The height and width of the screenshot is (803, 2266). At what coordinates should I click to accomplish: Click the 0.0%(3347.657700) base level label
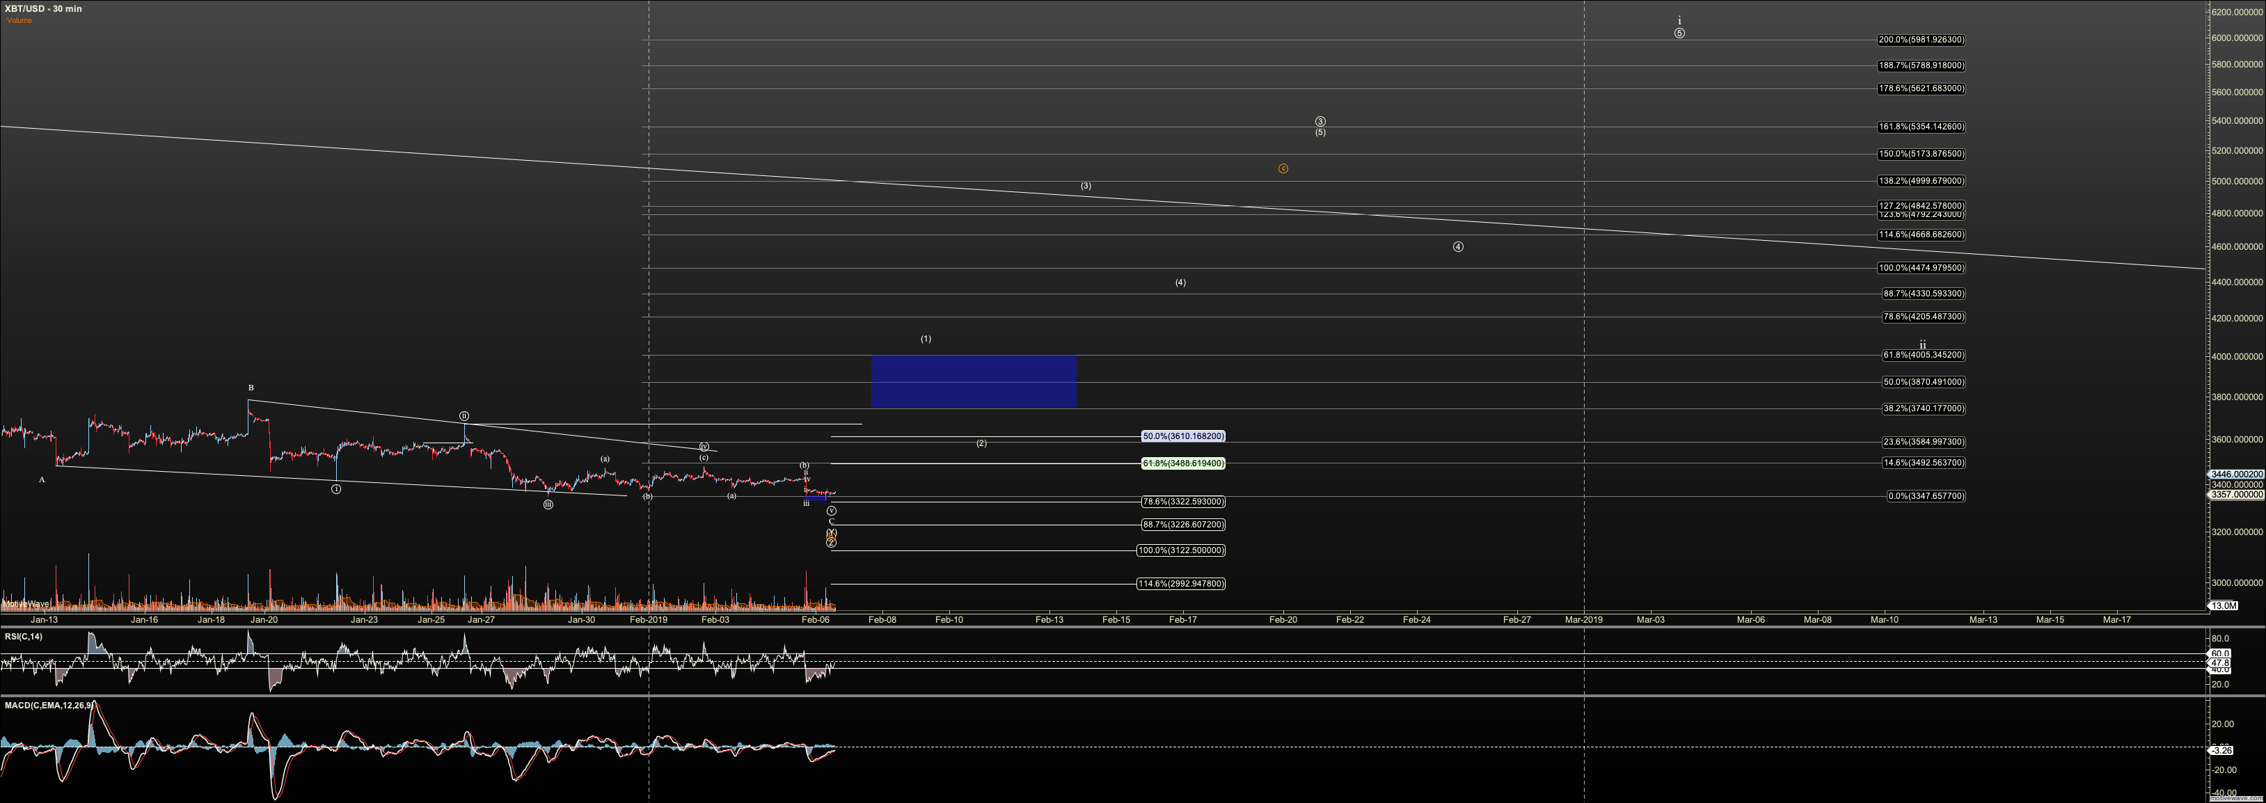click(1926, 496)
